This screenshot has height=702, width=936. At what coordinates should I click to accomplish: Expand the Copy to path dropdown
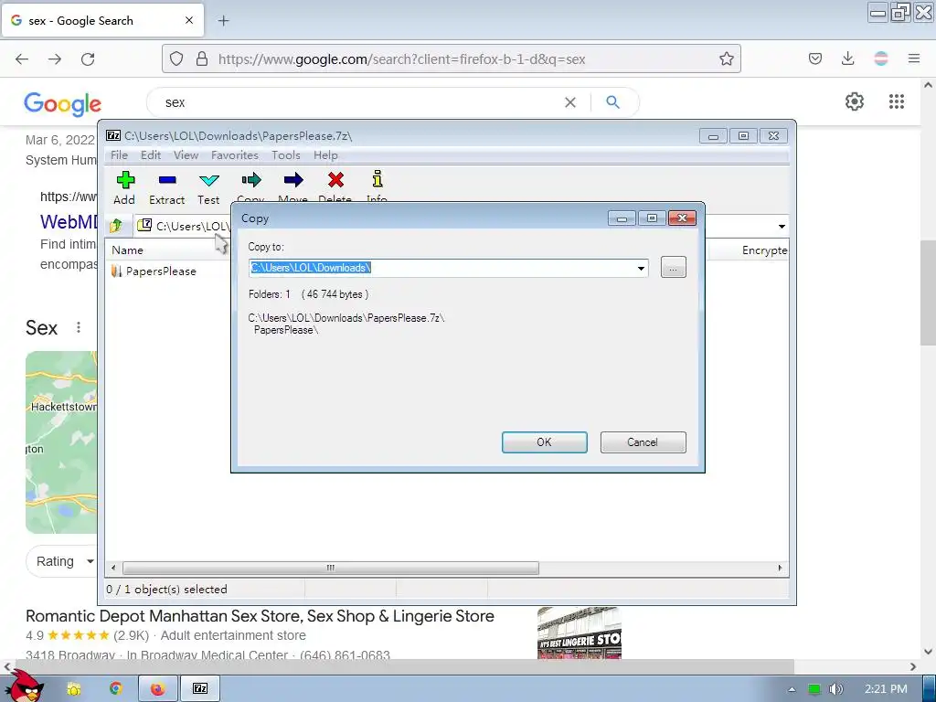coord(641,268)
